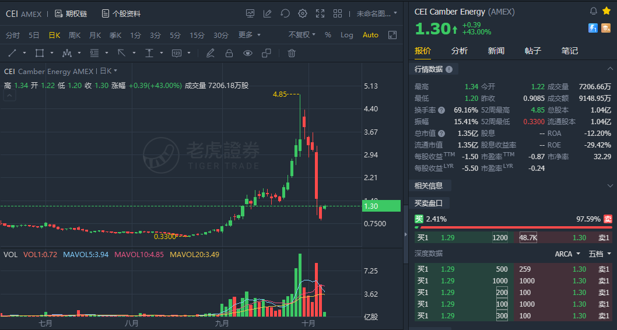Click the pop-out chart window icon
This screenshot has height=330, width=617.
pos(392,35)
